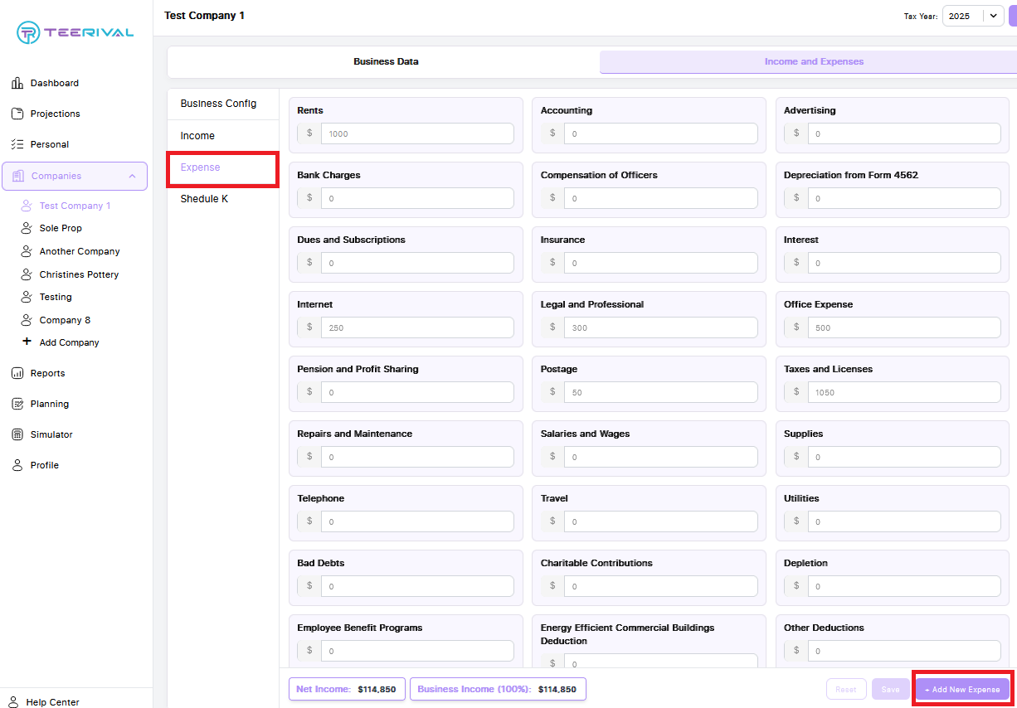Open the Business Config section
This screenshot has width=1017, height=708.
[223, 104]
